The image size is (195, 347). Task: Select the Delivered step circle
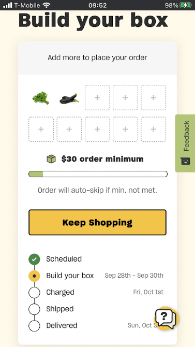pos(34,326)
